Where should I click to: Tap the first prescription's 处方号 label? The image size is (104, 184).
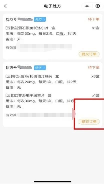[x=11, y=19]
